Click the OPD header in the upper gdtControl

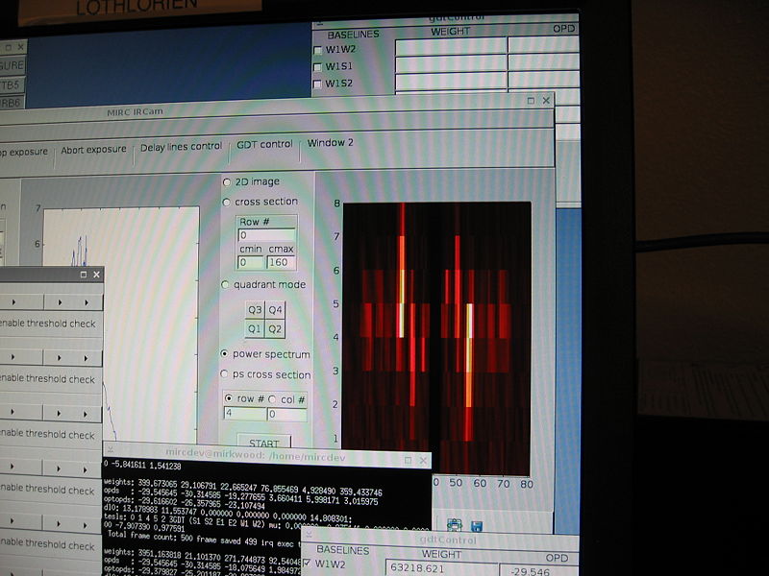[563, 29]
